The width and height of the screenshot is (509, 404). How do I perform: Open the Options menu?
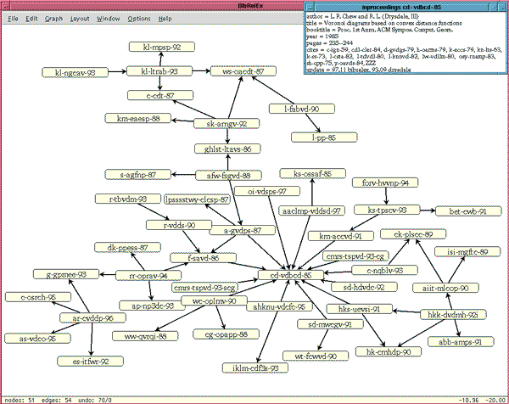[139, 19]
